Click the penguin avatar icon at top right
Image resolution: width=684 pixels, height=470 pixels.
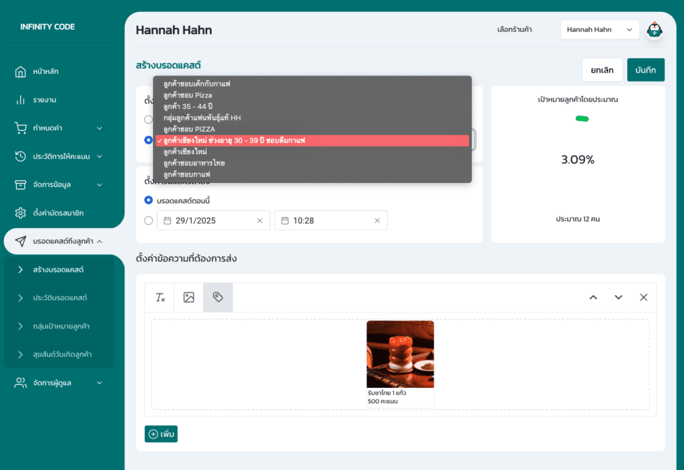click(x=655, y=30)
